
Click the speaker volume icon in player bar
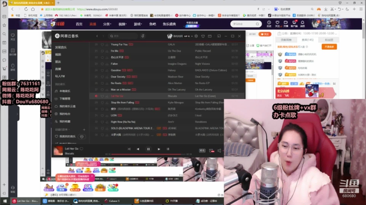pyautogui.click(x=219, y=151)
